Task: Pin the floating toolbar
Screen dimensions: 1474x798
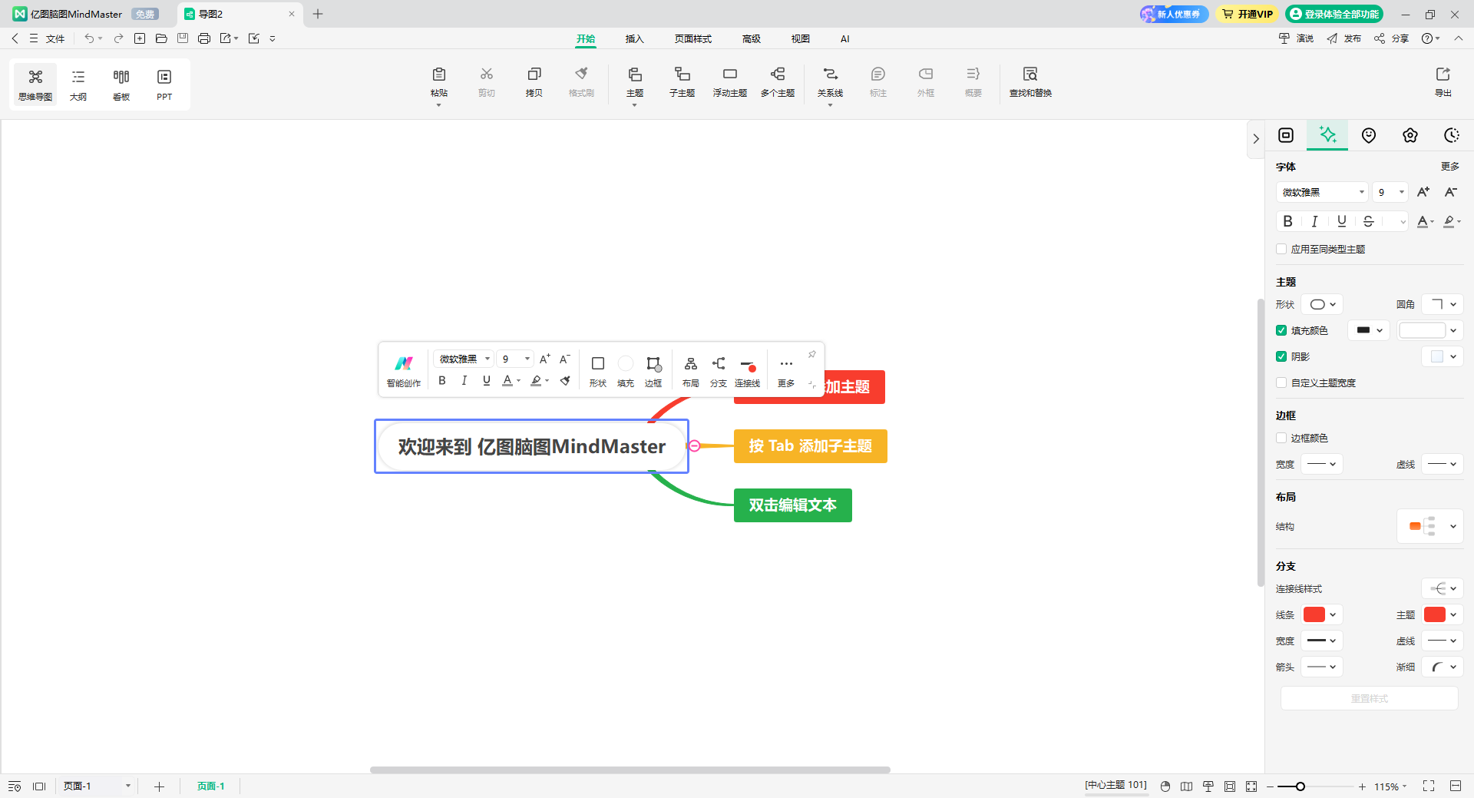Action: click(x=812, y=354)
